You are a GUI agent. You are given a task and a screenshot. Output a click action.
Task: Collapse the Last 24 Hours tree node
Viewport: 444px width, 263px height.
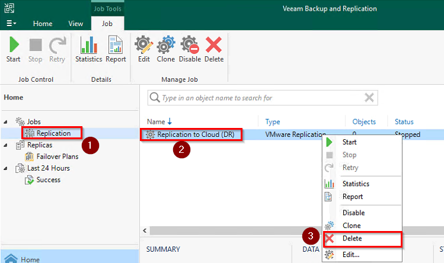tap(6, 168)
